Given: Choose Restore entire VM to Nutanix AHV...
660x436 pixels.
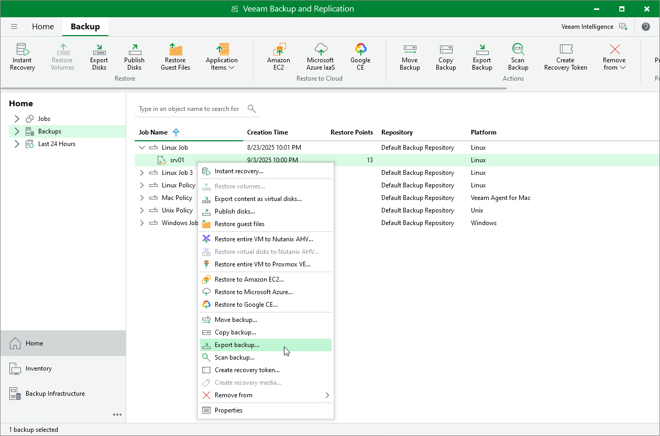Looking at the screenshot, I should point(266,239).
